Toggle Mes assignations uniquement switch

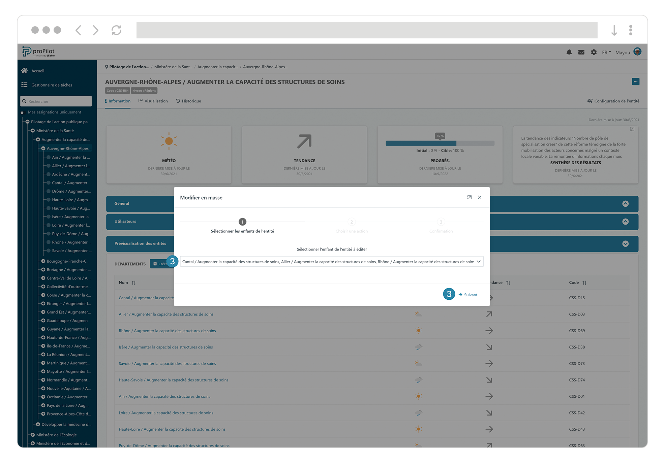point(22,112)
